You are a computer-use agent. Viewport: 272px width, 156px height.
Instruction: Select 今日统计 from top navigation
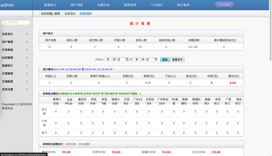point(157,5)
